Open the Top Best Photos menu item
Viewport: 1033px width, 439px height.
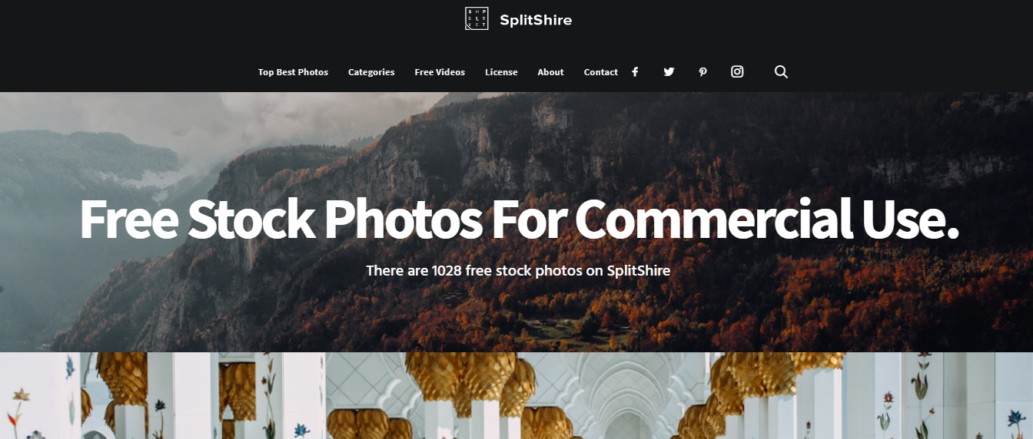pos(293,72)
